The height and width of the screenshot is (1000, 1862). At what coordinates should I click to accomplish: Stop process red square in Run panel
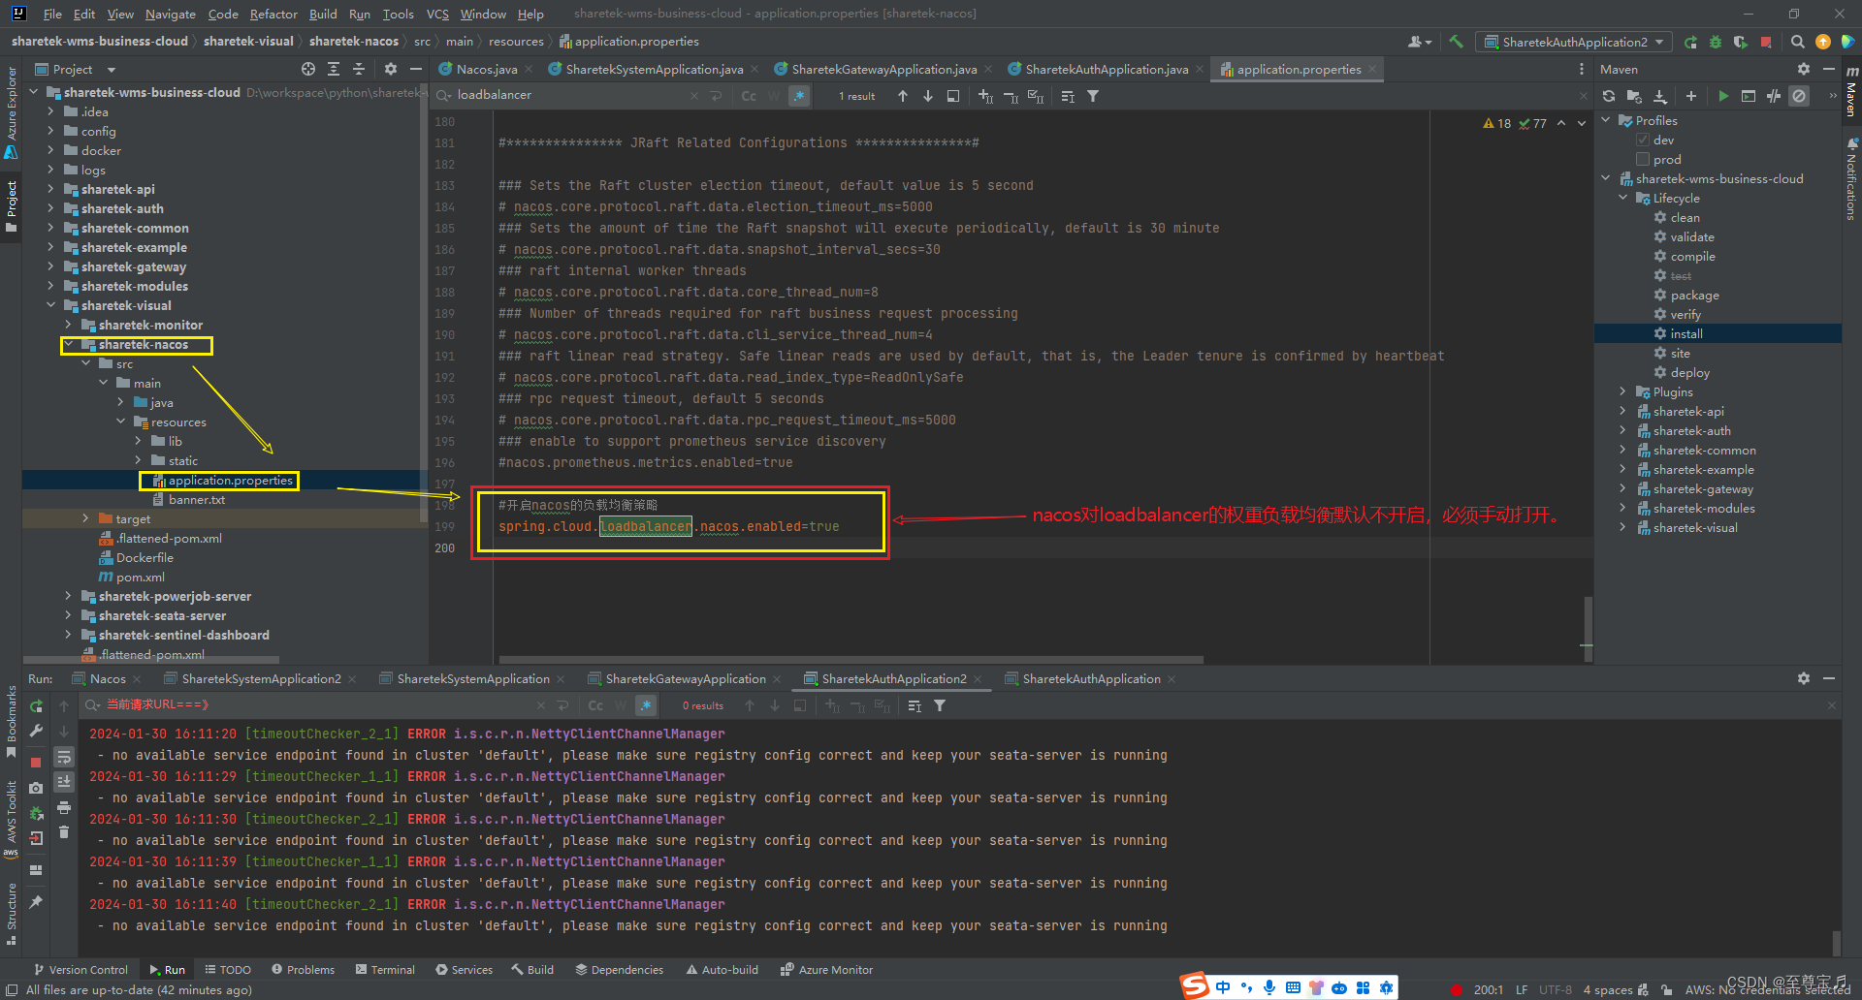click(x=36, y=762)
